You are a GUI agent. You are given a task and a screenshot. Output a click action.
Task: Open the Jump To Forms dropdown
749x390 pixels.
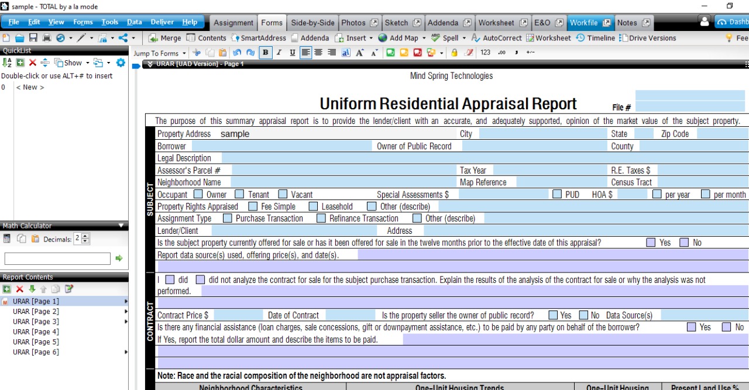click(159, 53)
